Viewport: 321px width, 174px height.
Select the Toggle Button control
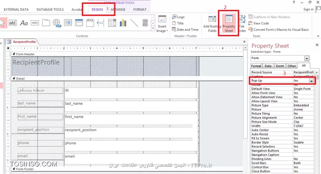(145, 23)
